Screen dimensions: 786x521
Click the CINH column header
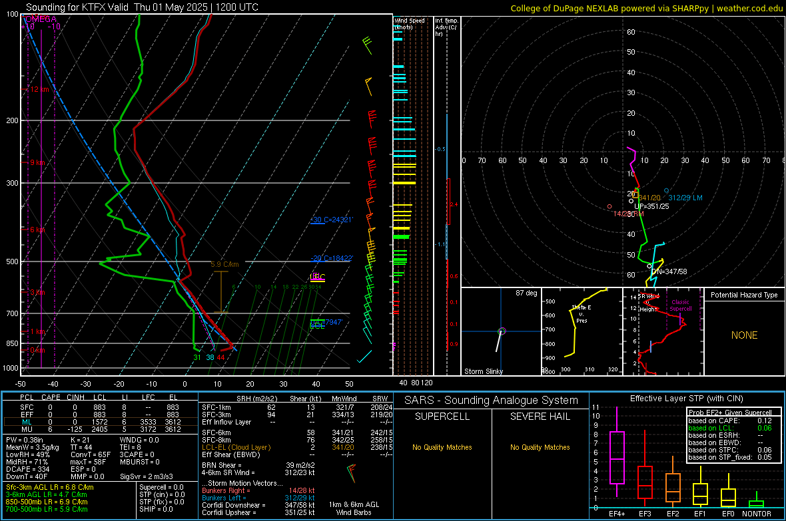coord(75,397)
